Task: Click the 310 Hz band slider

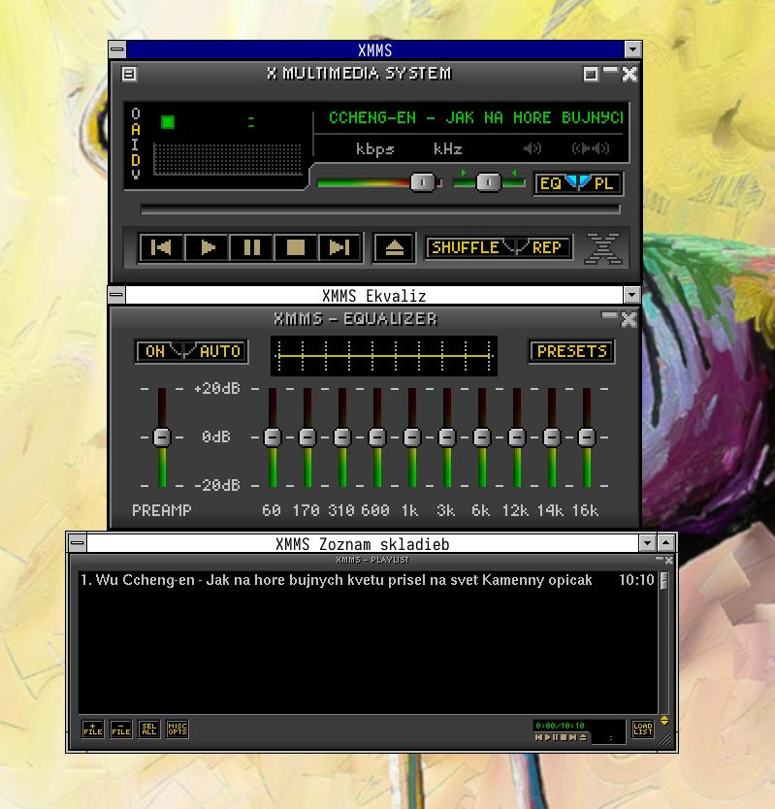Action: click(342, 437)
